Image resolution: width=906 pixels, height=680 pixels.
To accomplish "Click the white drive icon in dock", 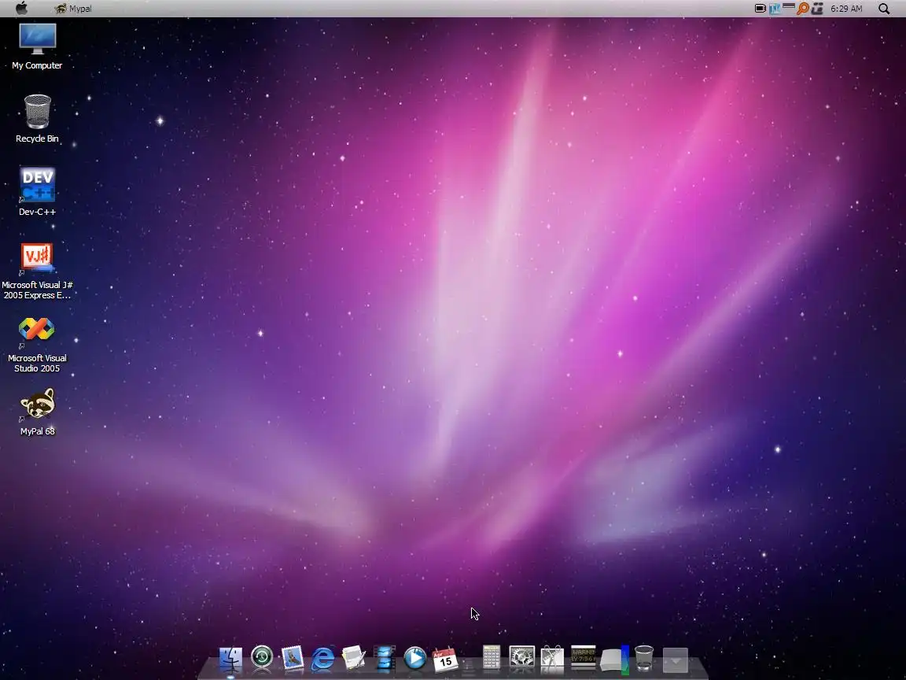I will click(x=613, y=660).
